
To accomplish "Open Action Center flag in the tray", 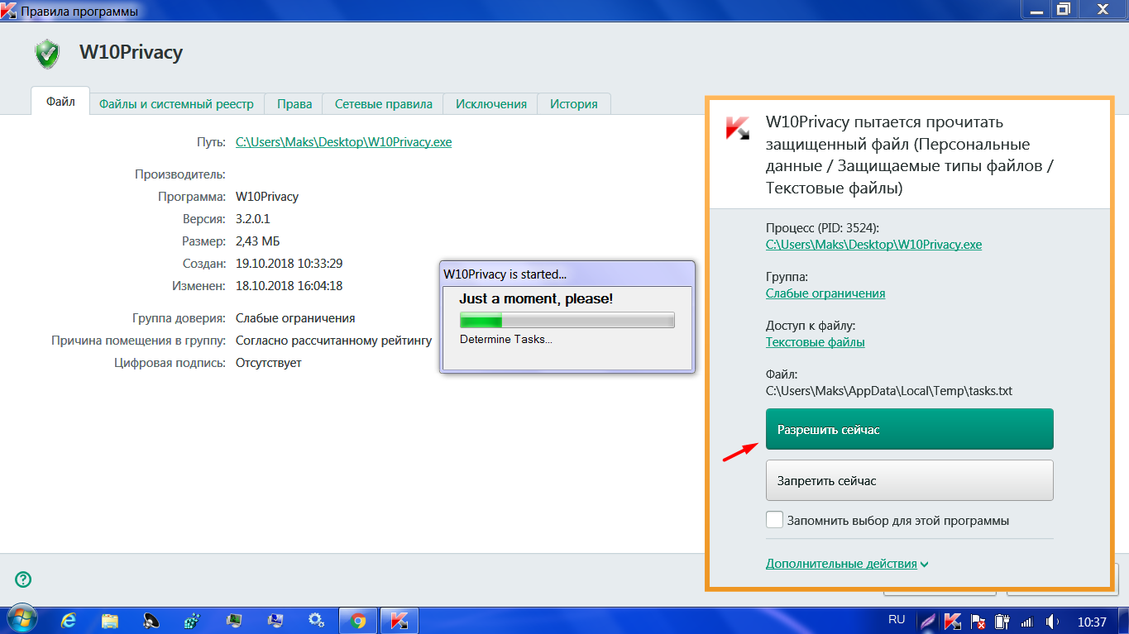I will click(978, 621).
